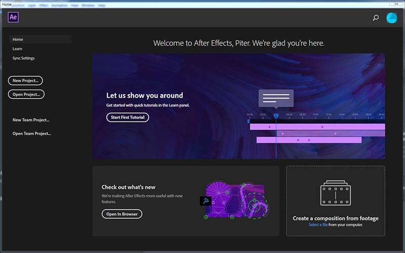Click the 'Create a composition from footage' text
Image resolution: width=405 pixels, height=253 pixels.
pos(336,219)
